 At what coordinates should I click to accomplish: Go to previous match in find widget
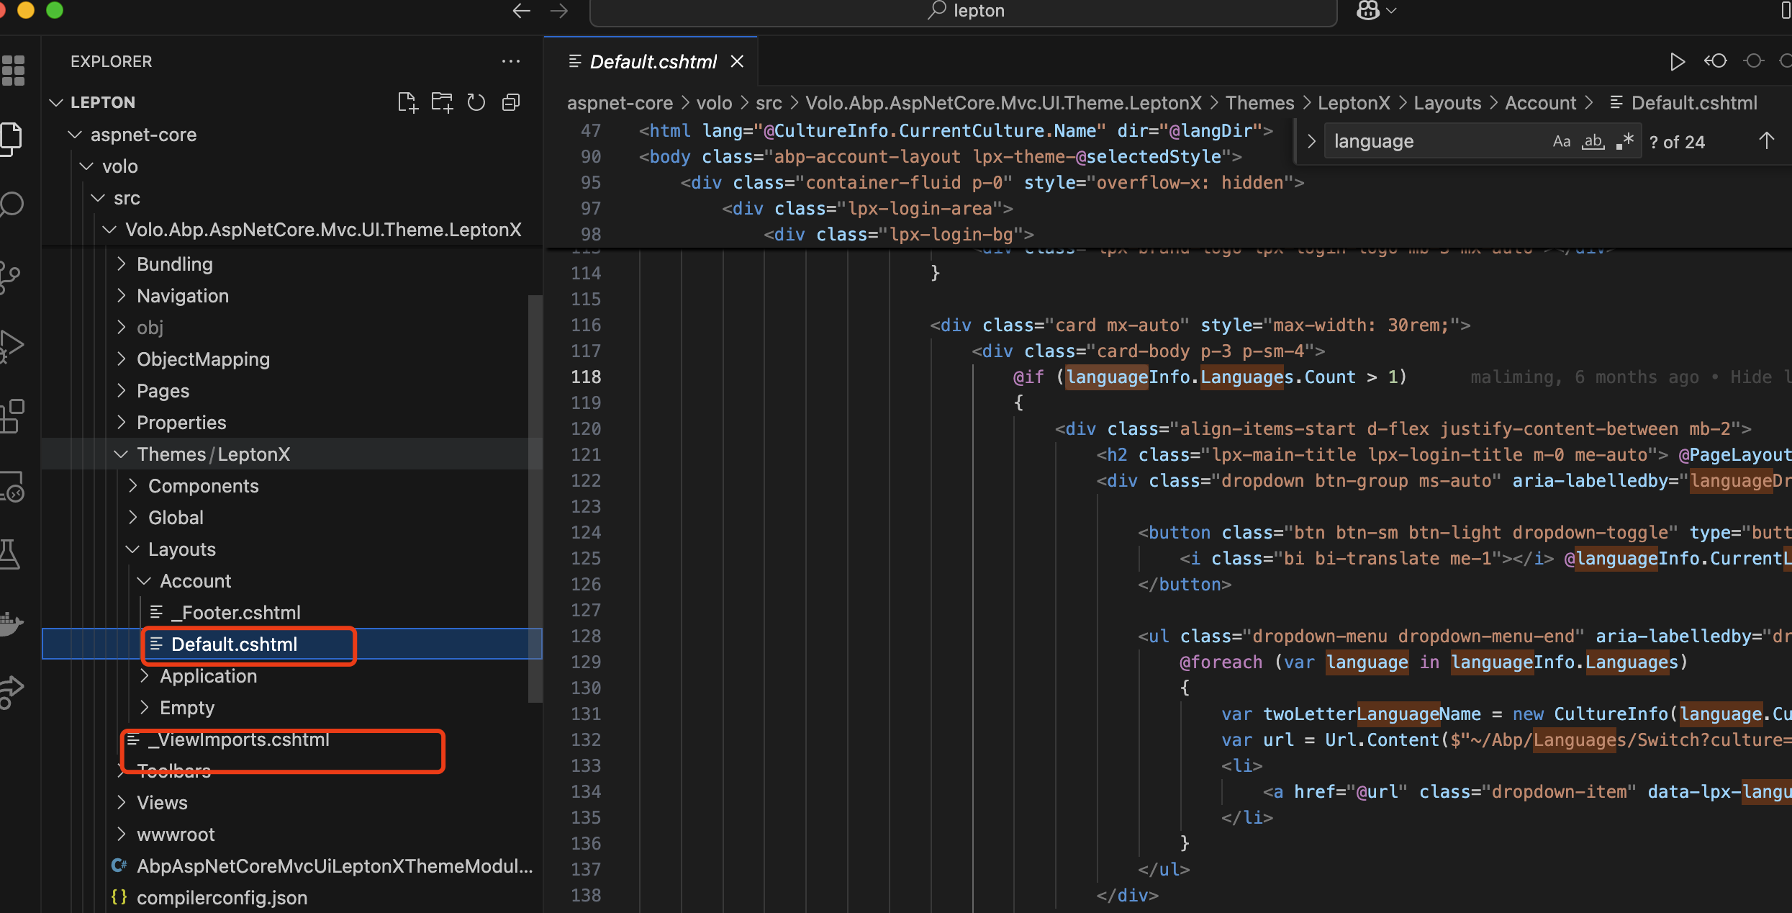pos(1766,142)
